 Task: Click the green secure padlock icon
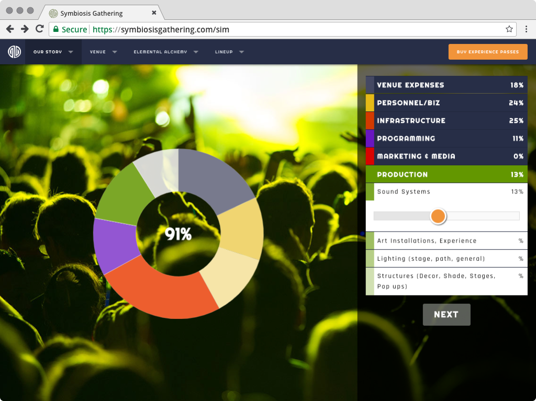pyautogui.click(x=55, y=29)
